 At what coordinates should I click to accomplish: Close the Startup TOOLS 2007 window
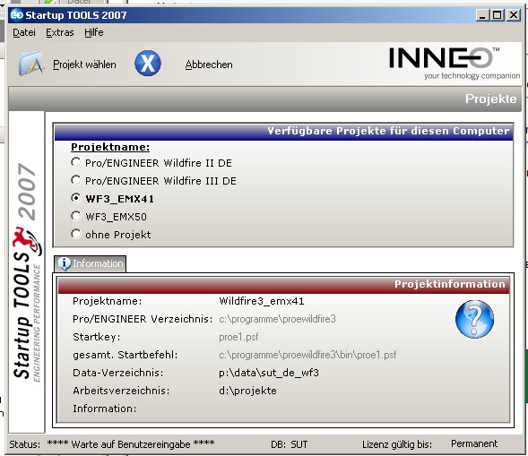point(514,15)
